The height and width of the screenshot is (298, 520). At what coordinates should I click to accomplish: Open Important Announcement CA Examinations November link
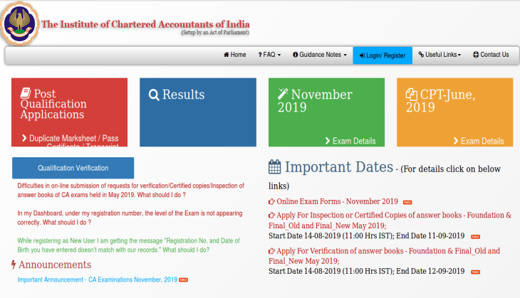tap(97, 280)
